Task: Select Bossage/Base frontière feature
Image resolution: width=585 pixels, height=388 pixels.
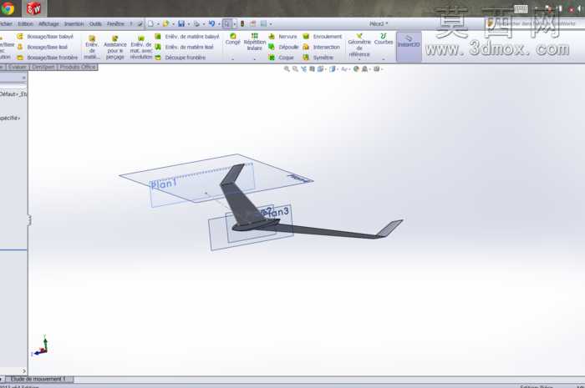Action: pyautogui.click(x=48, y=58)
